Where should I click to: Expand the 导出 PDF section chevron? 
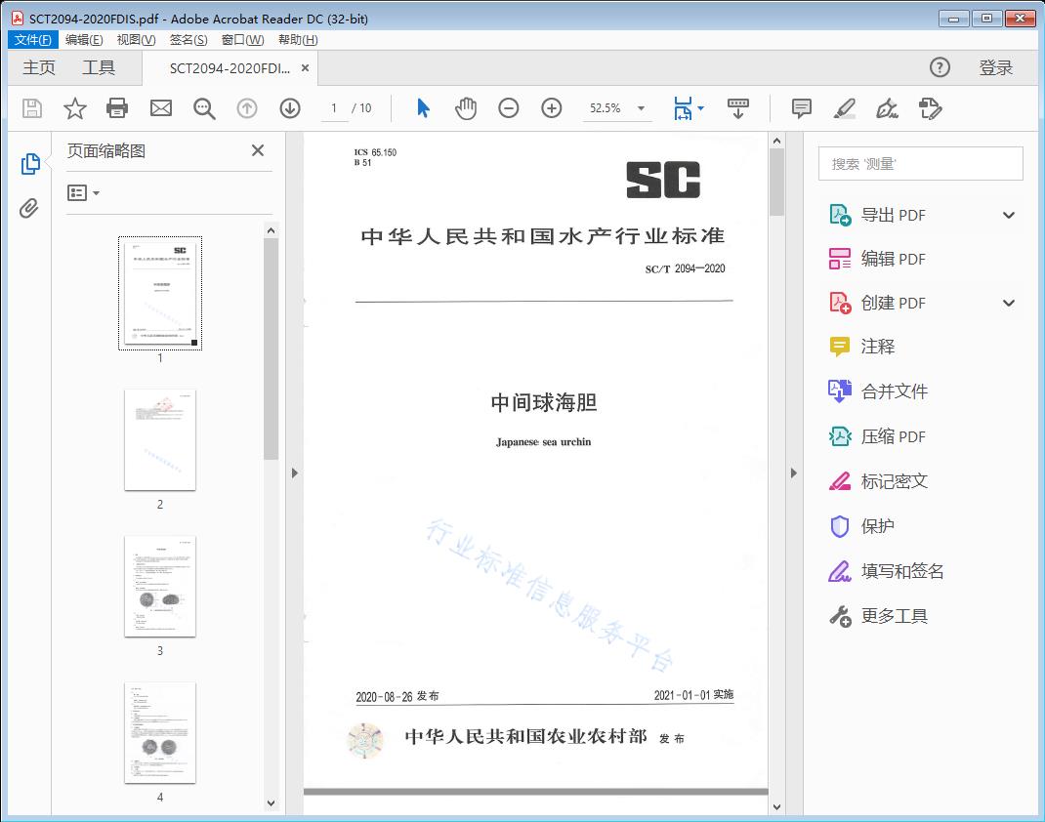pos(1009,216)
